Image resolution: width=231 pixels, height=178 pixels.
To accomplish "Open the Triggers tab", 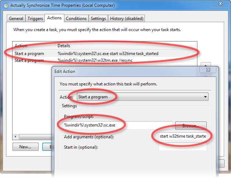I will 35,19.
